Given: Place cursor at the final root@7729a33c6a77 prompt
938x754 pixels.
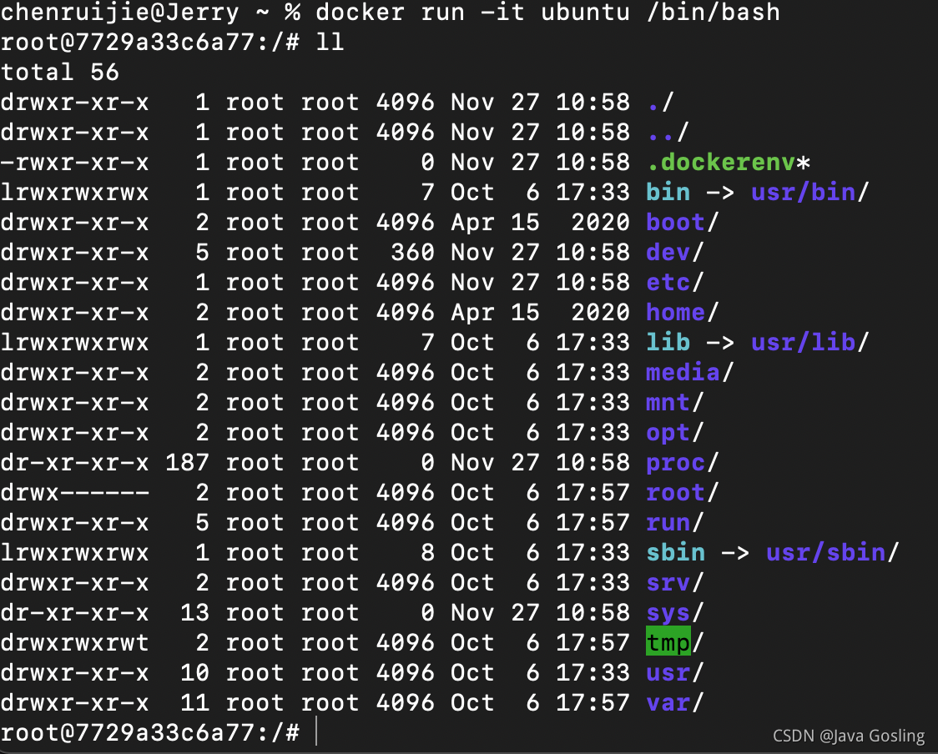Looking at the screenshot, I should pyautogui.click(x=315, y=732).
